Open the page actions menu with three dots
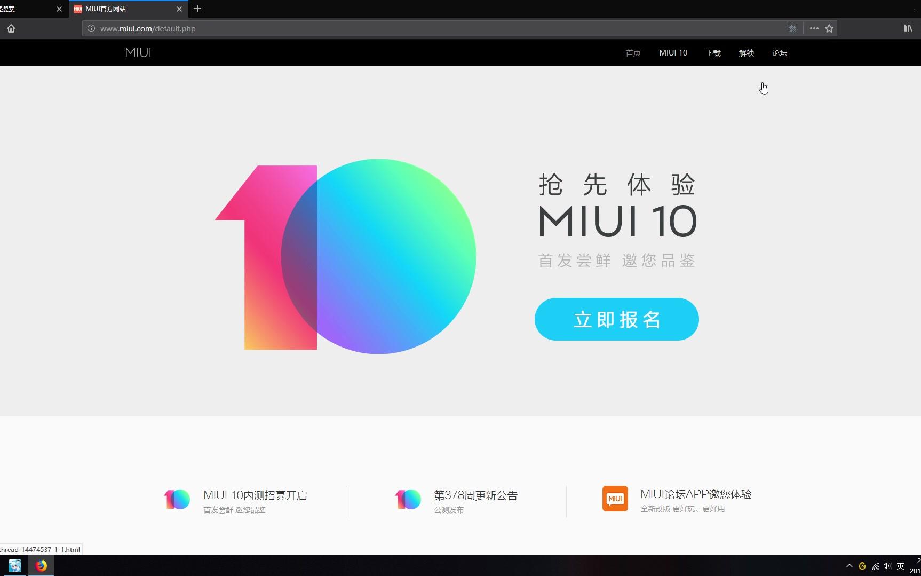The image size is (921, 576). coord(813,28)
